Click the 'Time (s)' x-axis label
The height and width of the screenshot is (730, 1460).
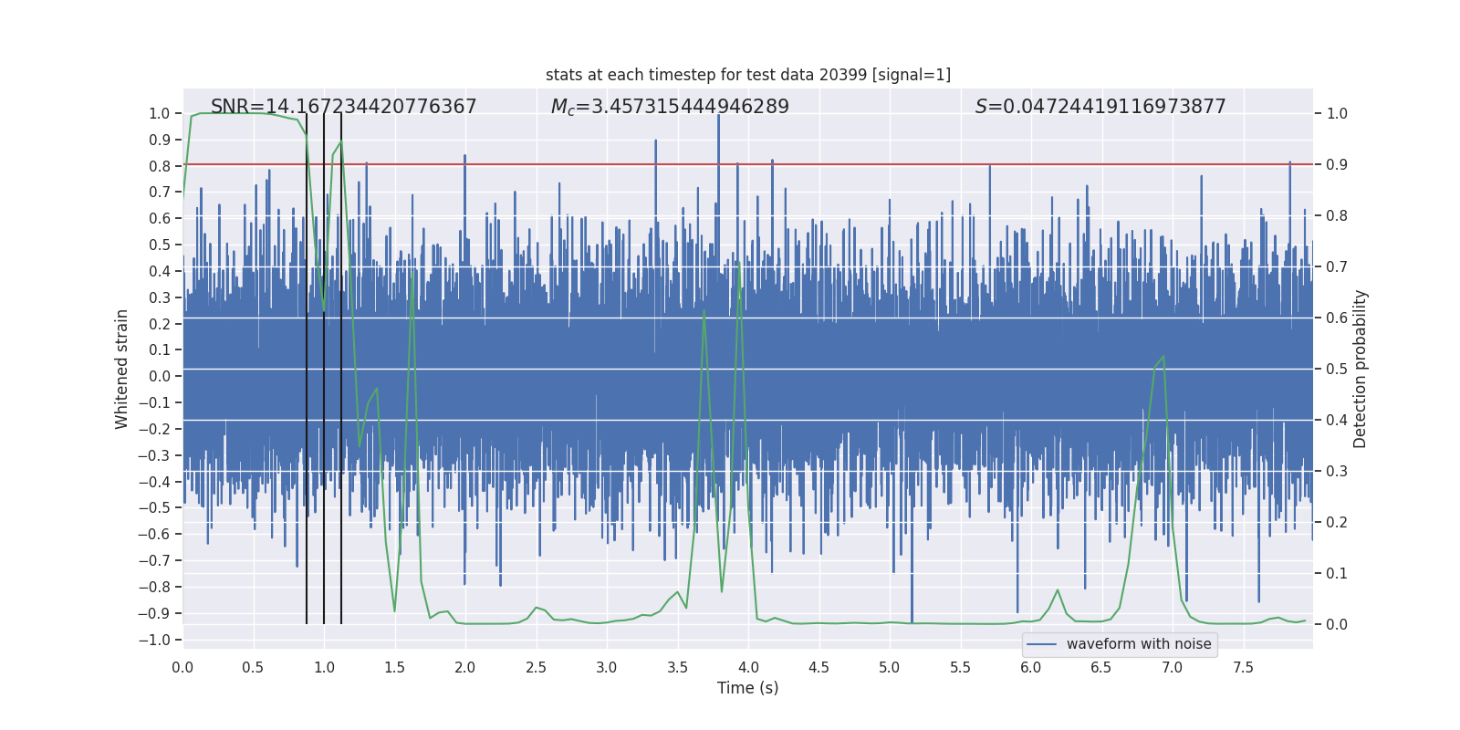(x=747, y=688)
